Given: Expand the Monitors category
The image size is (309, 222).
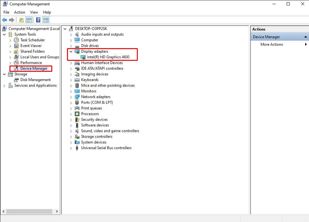Looking at the screenshot, I should (x=71, y=91).
